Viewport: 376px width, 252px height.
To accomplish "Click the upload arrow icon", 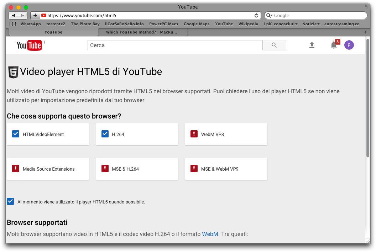I will click(x=312, y=45).
